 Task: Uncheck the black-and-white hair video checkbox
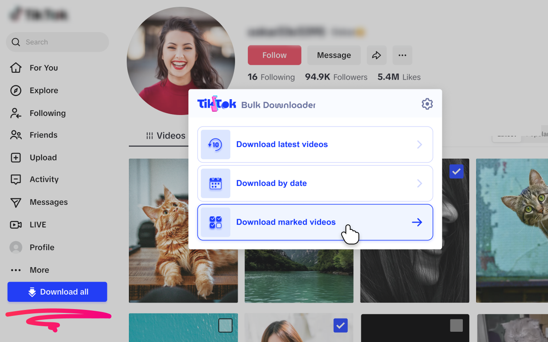(456, 171)
